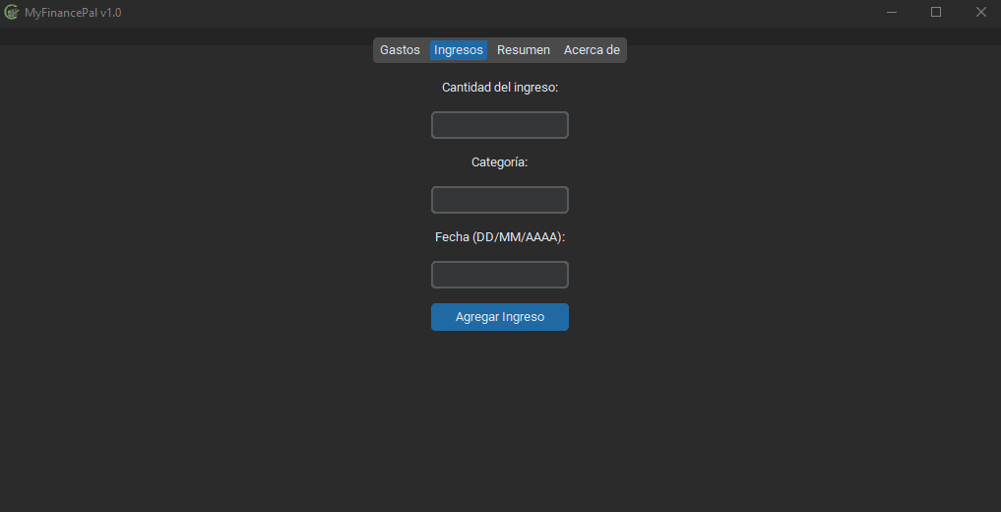Go to the Acerca de tab
This screenshot has width=1001, height=512.
[592, 50]
